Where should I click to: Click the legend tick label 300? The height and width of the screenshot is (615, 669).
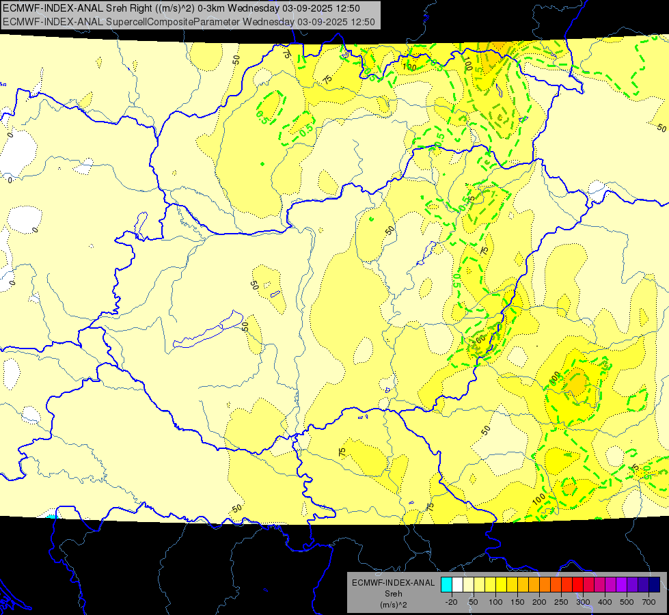[x=584, y=602]
